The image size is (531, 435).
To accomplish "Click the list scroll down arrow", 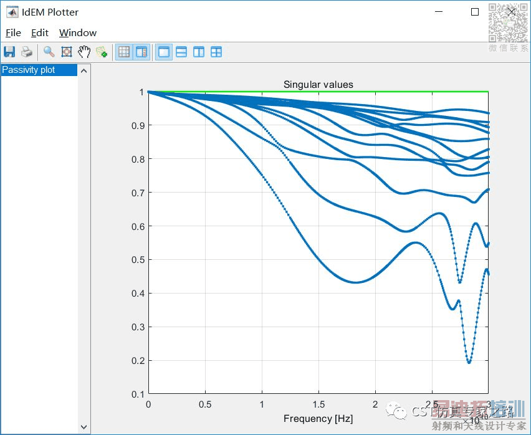I will (x=84, y=427).
